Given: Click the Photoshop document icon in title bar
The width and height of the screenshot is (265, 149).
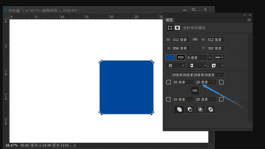Looking at the screenshot, I should coord(5,10).
